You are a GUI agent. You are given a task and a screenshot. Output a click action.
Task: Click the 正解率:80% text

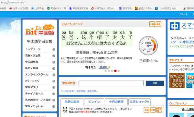click(x=148, y=61)
